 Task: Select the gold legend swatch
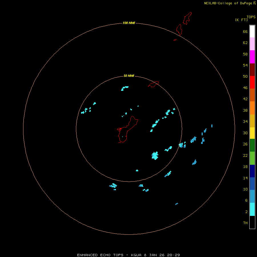click(x=252, y=121)
